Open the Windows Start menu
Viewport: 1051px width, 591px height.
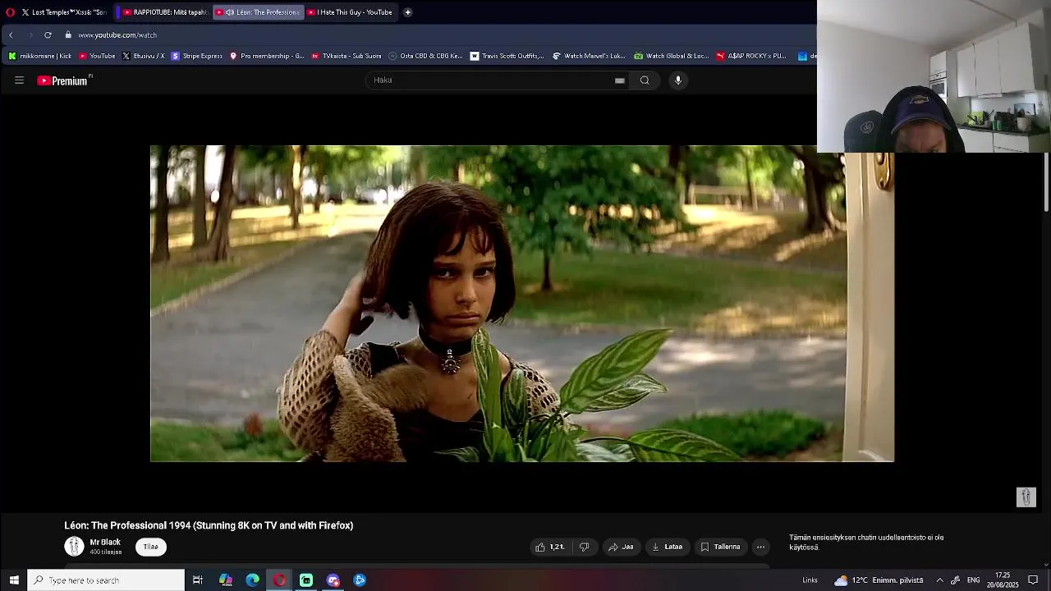(x=14, y=580)
